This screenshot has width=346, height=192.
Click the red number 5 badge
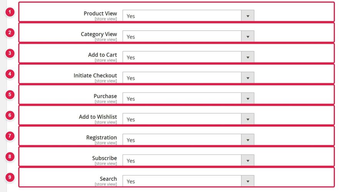[10, 95]
